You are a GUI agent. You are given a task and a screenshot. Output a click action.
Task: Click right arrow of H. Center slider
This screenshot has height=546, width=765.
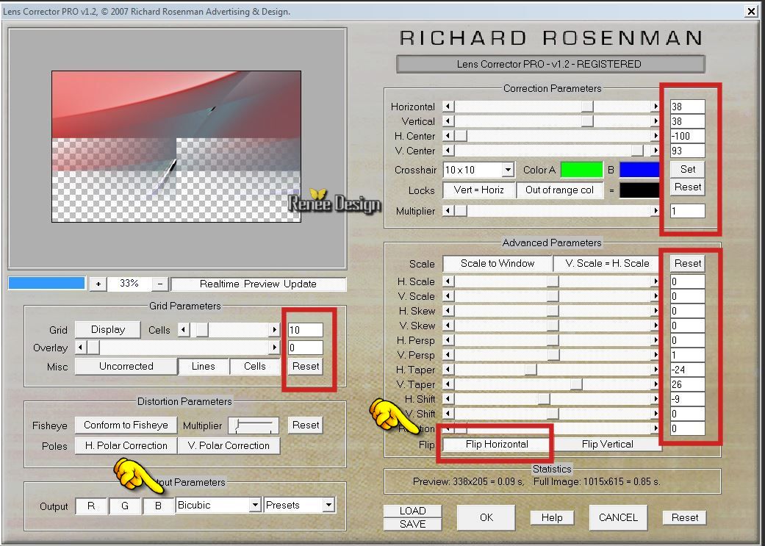click(x=656, y=136)
